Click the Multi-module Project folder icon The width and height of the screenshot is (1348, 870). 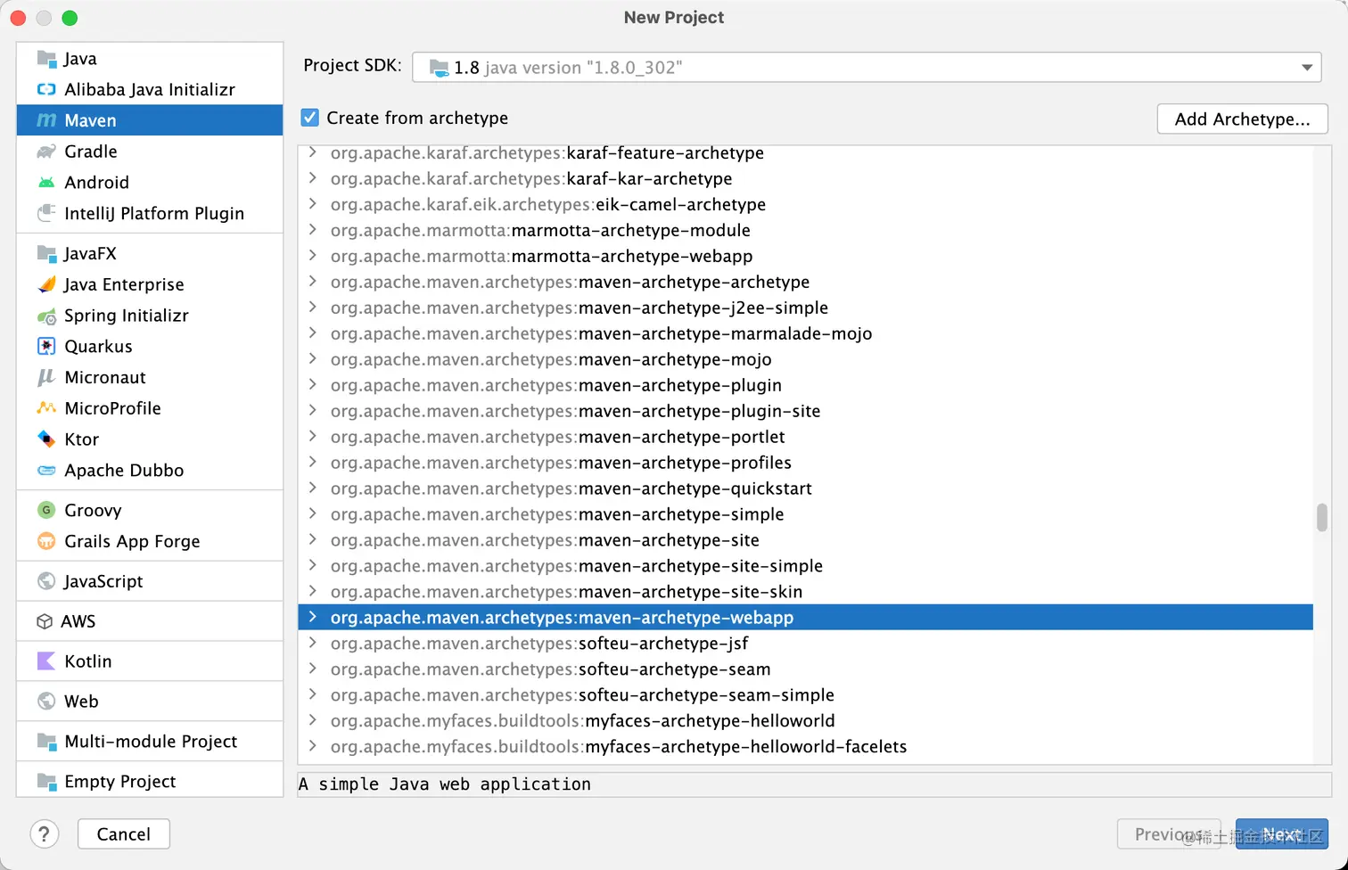click(46, 742)
